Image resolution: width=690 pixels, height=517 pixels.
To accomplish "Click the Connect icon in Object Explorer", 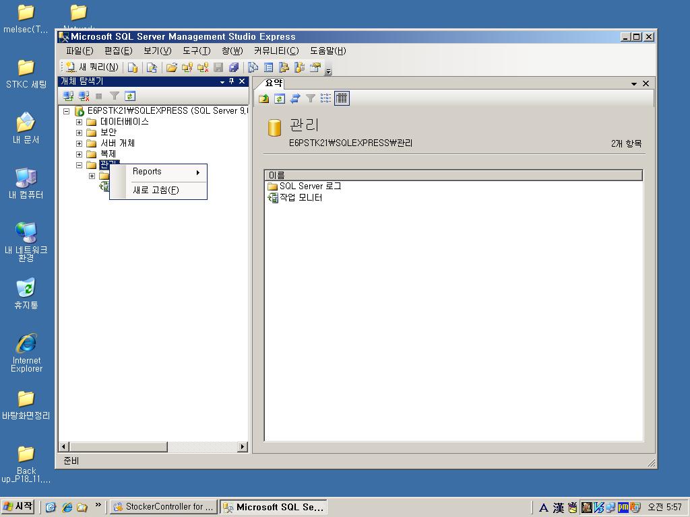I will point(68,96).
